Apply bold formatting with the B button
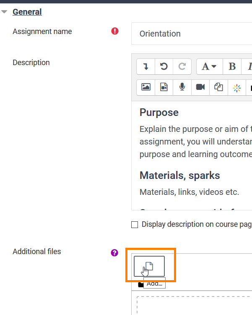Image resolution: width=252 pixels, height=315 pixels. pos(232,66)
